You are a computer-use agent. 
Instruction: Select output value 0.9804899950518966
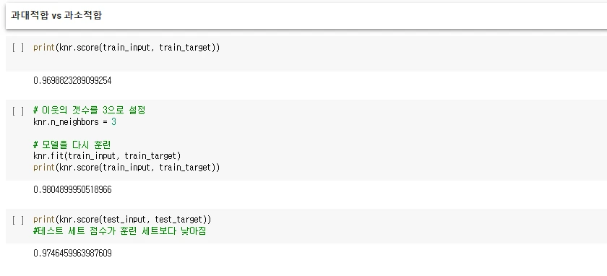point(72,190)
